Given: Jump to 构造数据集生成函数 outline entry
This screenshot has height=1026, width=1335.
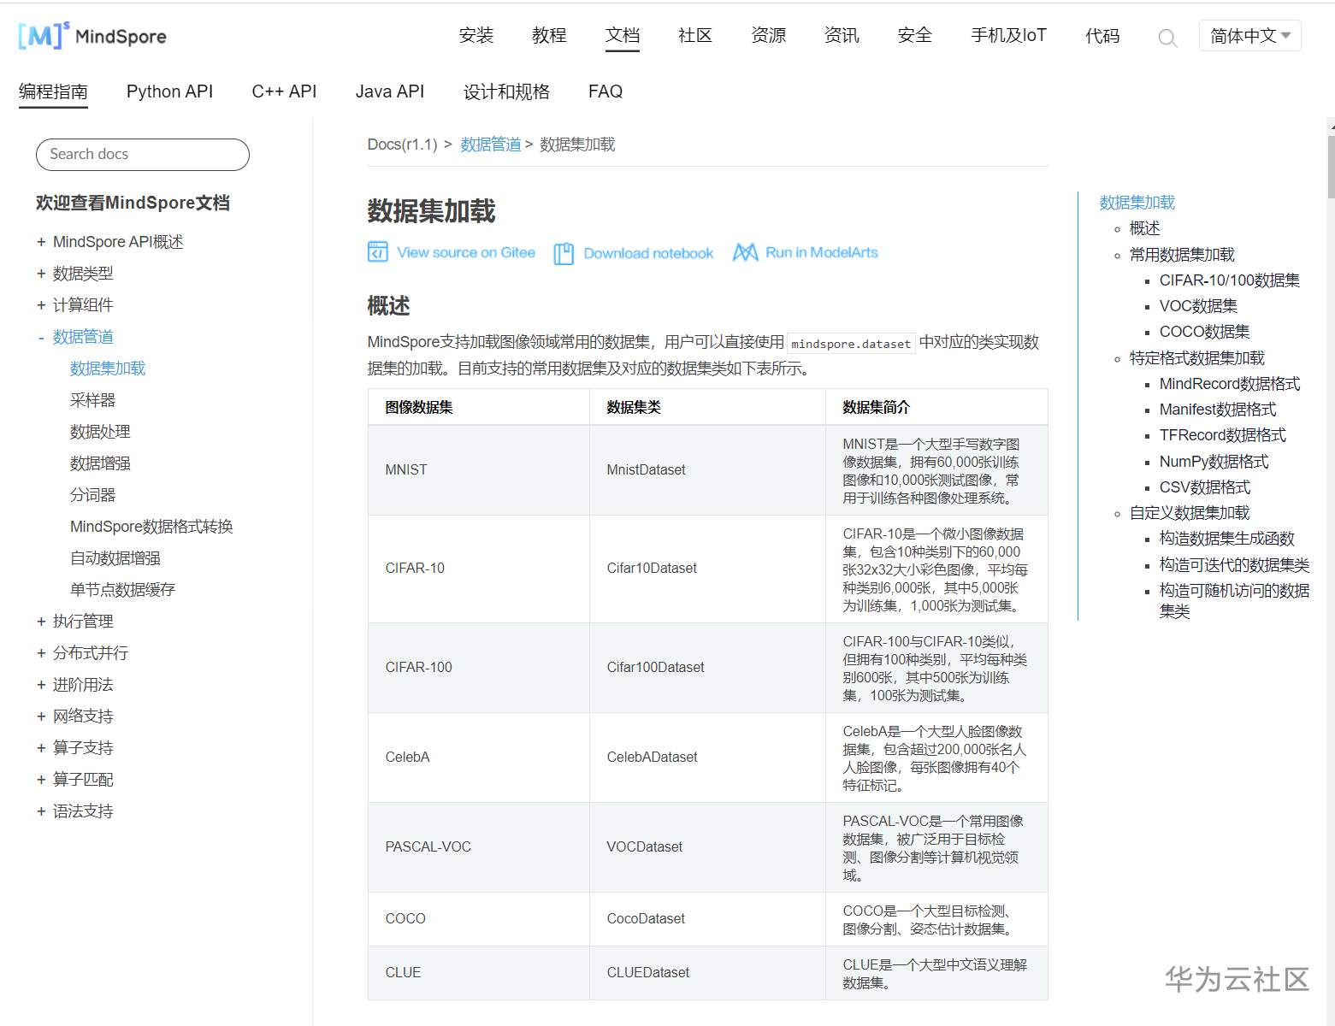Looking at the screenshot, I should [x=1226, y=539].
